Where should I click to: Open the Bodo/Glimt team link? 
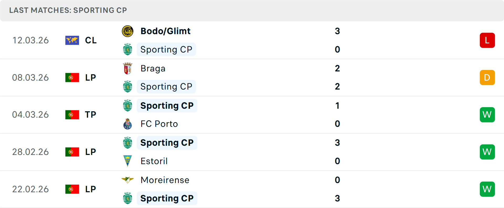pos(165,31)
